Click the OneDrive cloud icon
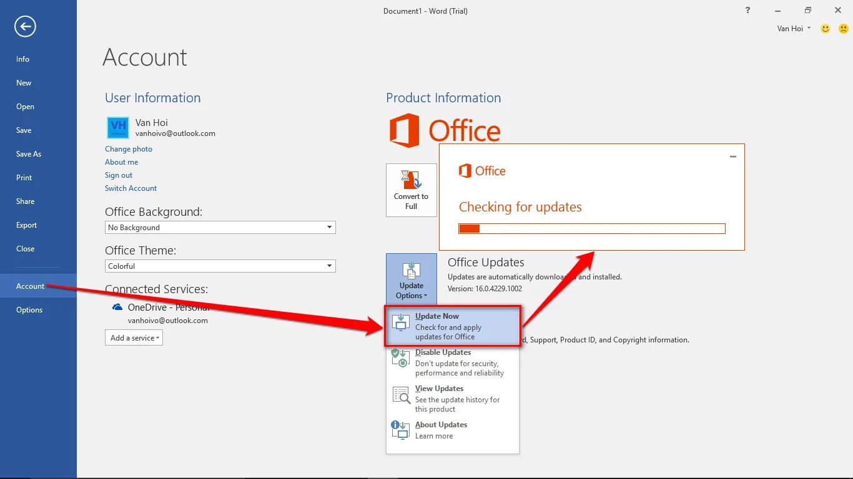 tap(117, 307)
